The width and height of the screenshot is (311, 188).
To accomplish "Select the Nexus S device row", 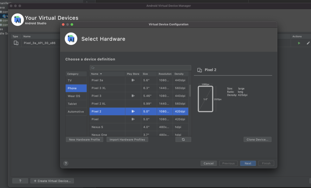I will coord(139,127).
